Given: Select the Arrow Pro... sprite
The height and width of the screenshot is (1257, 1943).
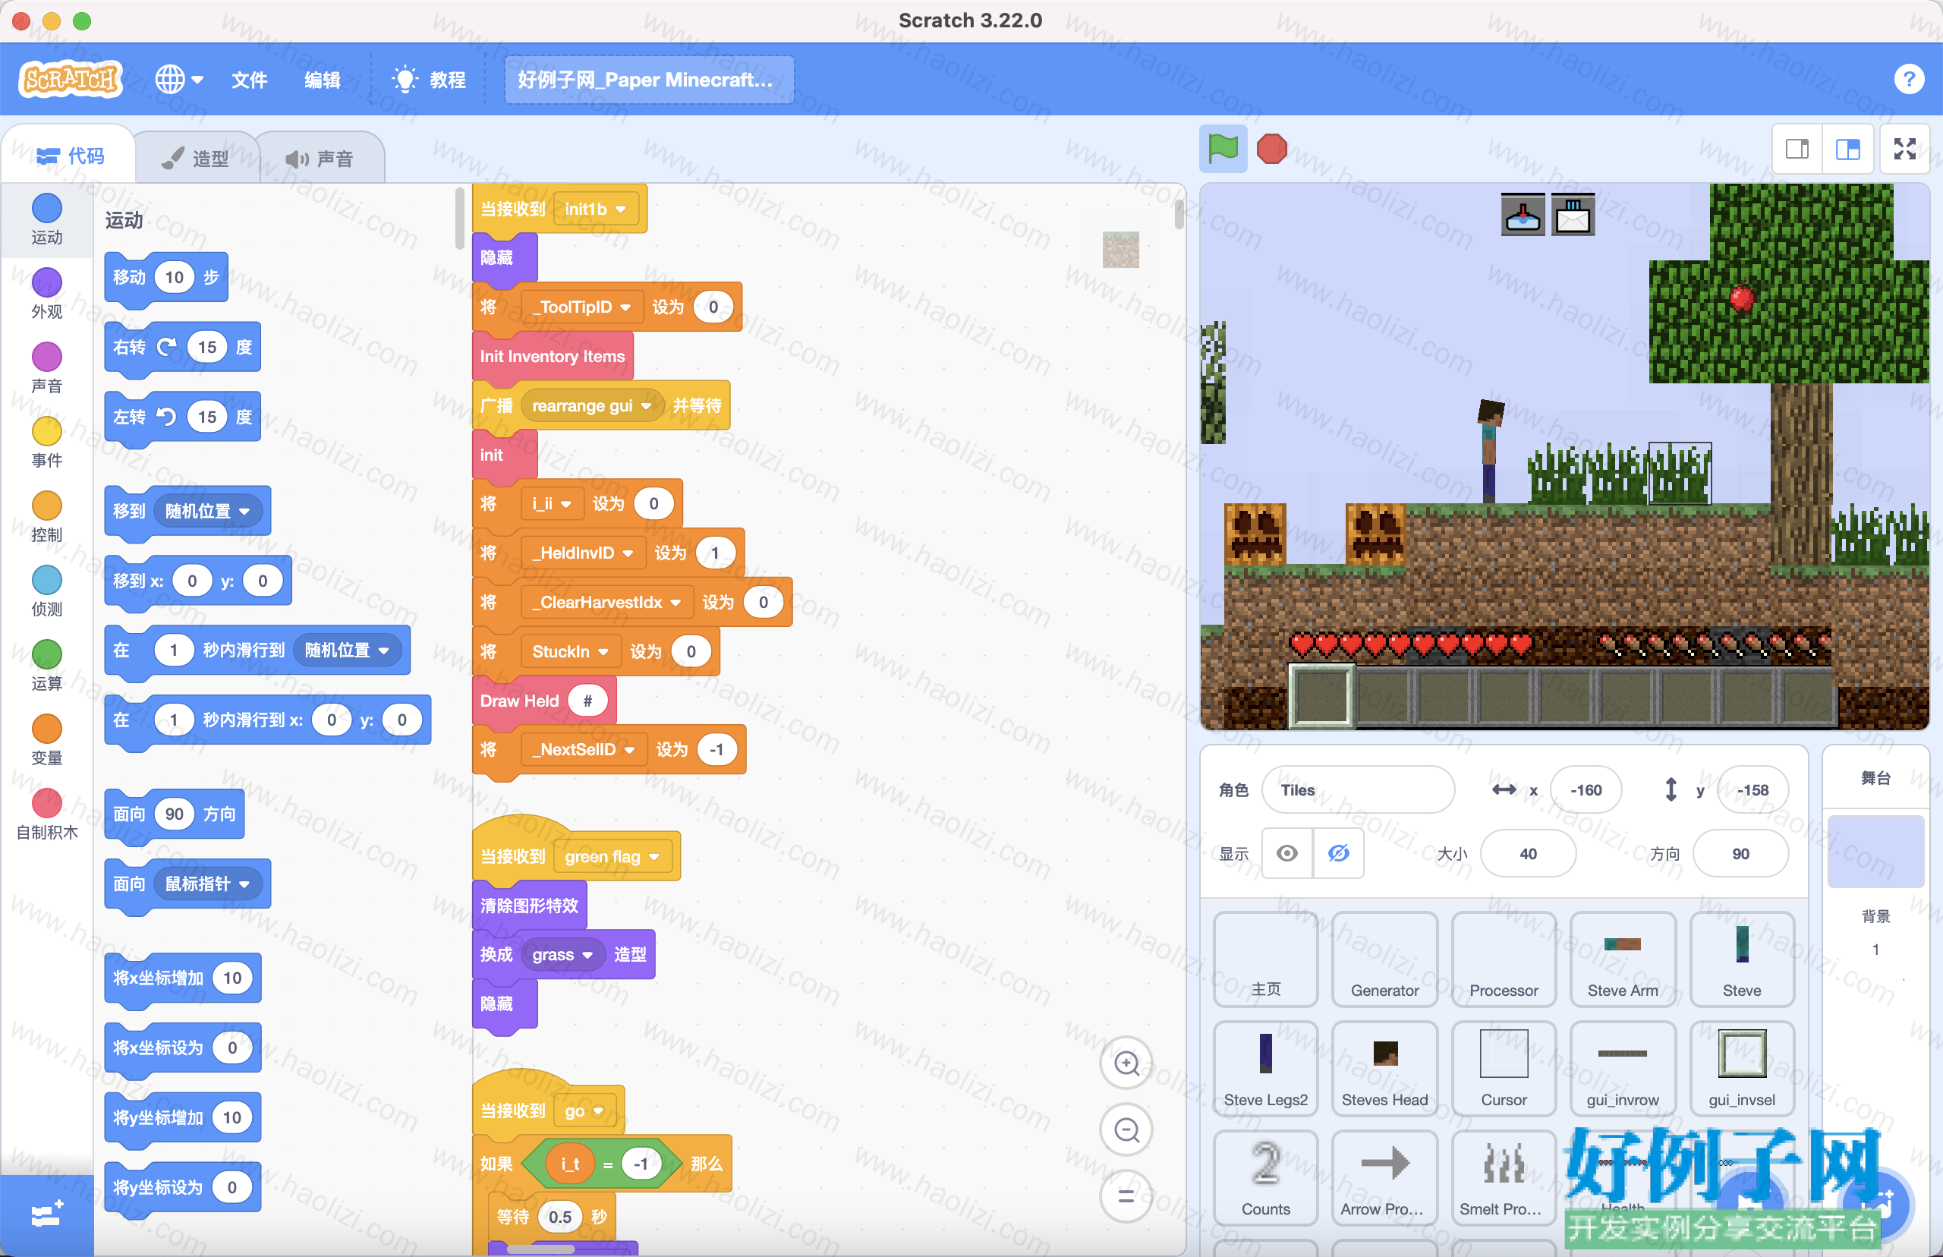Looking at the screenshot, I should [x=1385, y=1178].
